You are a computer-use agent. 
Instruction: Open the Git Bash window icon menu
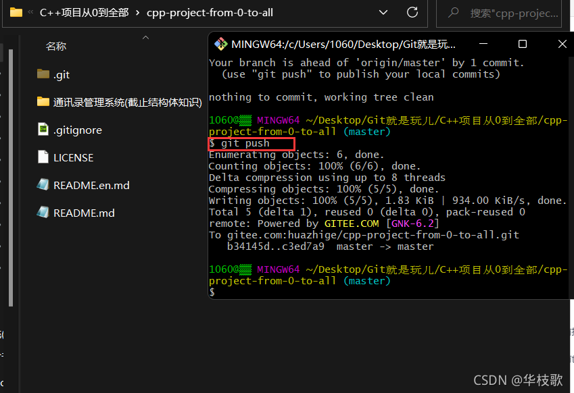220,45
